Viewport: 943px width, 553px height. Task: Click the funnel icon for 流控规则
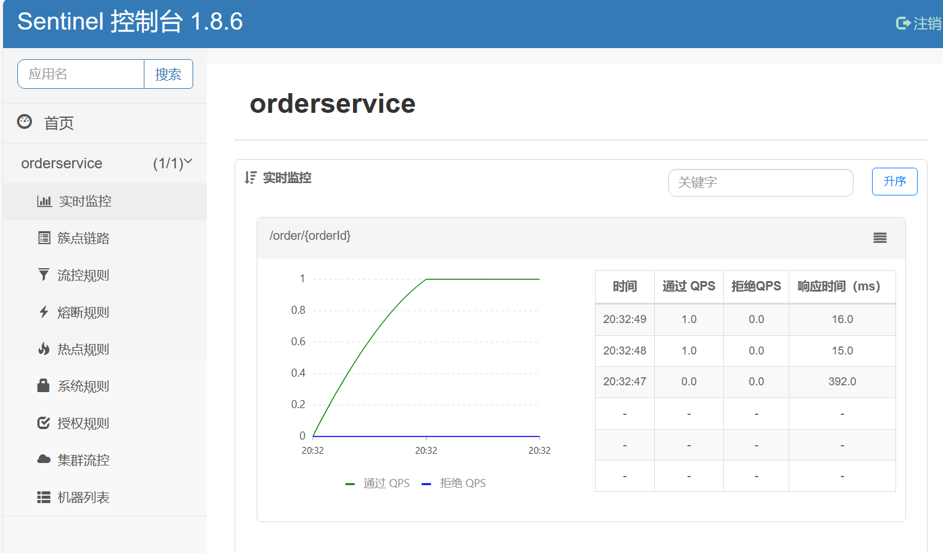44,275
